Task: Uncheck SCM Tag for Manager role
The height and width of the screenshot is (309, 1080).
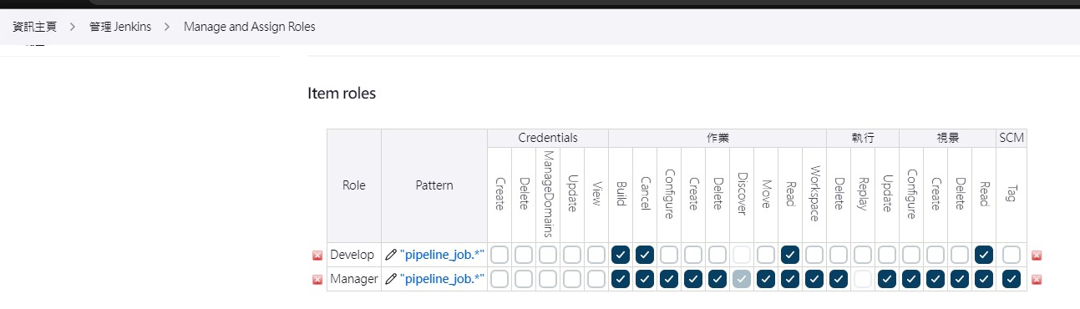Action: (x=1011, y=279)
